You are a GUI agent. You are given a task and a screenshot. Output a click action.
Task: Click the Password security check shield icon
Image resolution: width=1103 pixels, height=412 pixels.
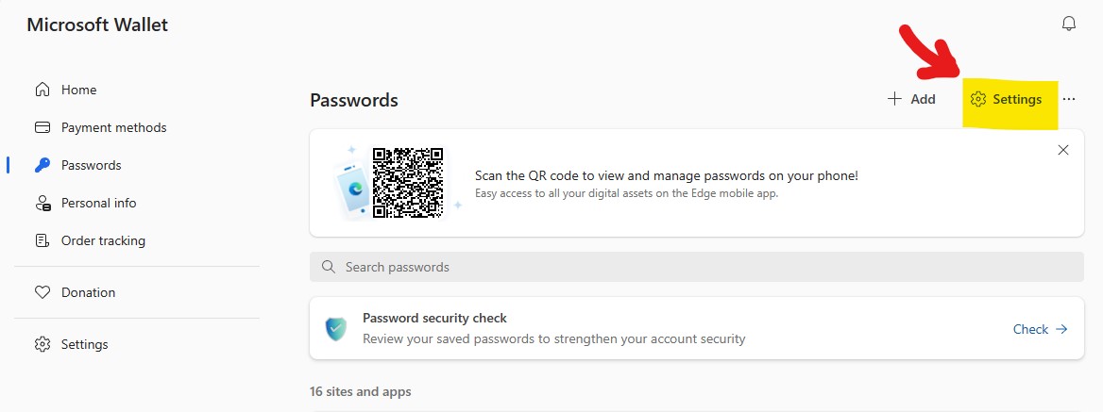(x=335, y=329)
